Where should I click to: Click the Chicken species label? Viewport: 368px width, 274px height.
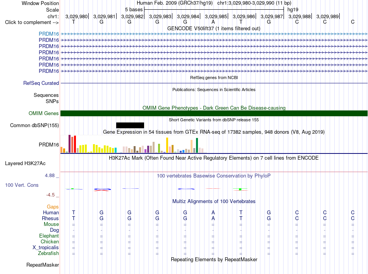tap(50, 241)
